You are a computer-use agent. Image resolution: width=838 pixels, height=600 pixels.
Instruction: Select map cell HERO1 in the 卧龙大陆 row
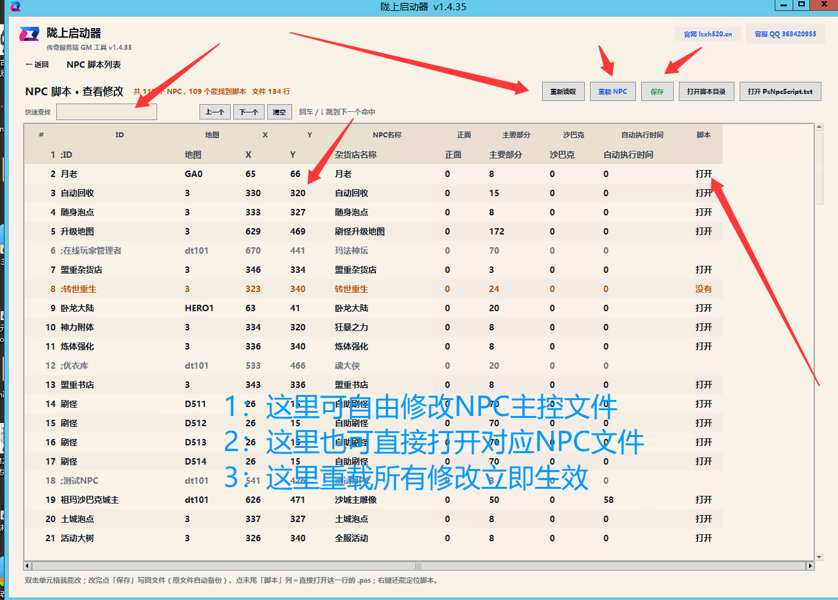(199, 308)
